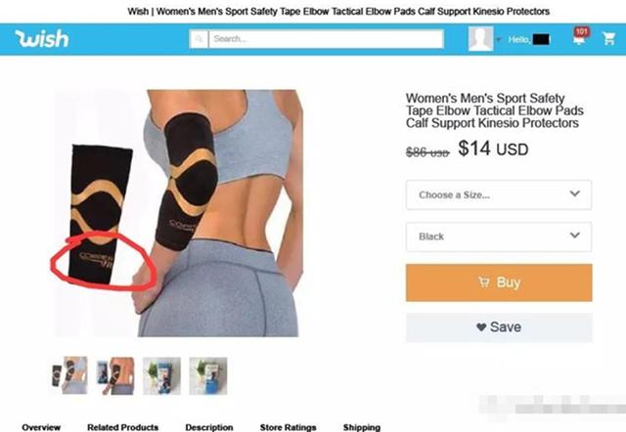Click inside the Search field
This screenshot has width=626, height=432.
click(x=326, y=39)
